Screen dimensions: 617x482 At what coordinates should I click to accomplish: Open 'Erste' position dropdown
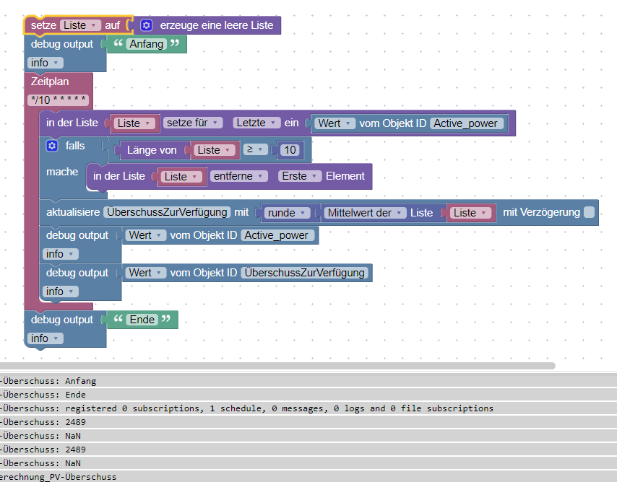pos(300,176)
